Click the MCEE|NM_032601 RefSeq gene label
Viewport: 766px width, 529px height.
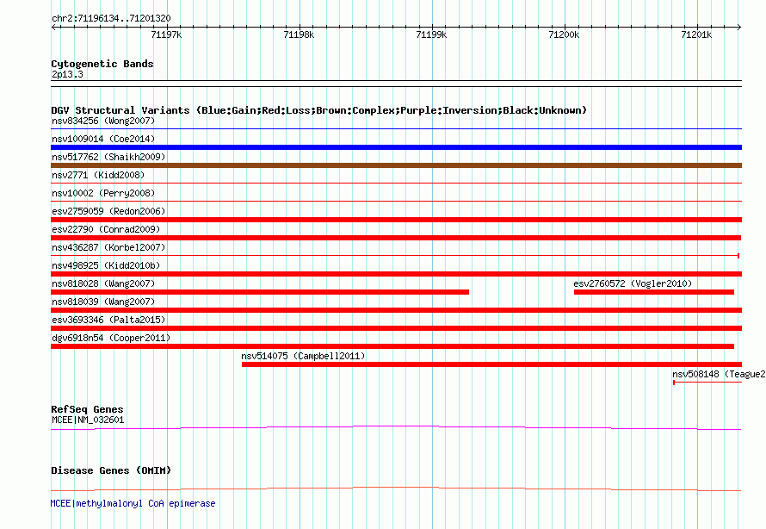point(88,420)
